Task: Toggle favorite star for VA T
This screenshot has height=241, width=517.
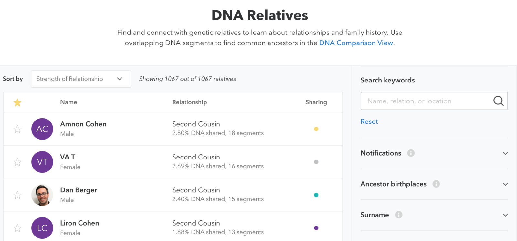Action: coord(17,162)
